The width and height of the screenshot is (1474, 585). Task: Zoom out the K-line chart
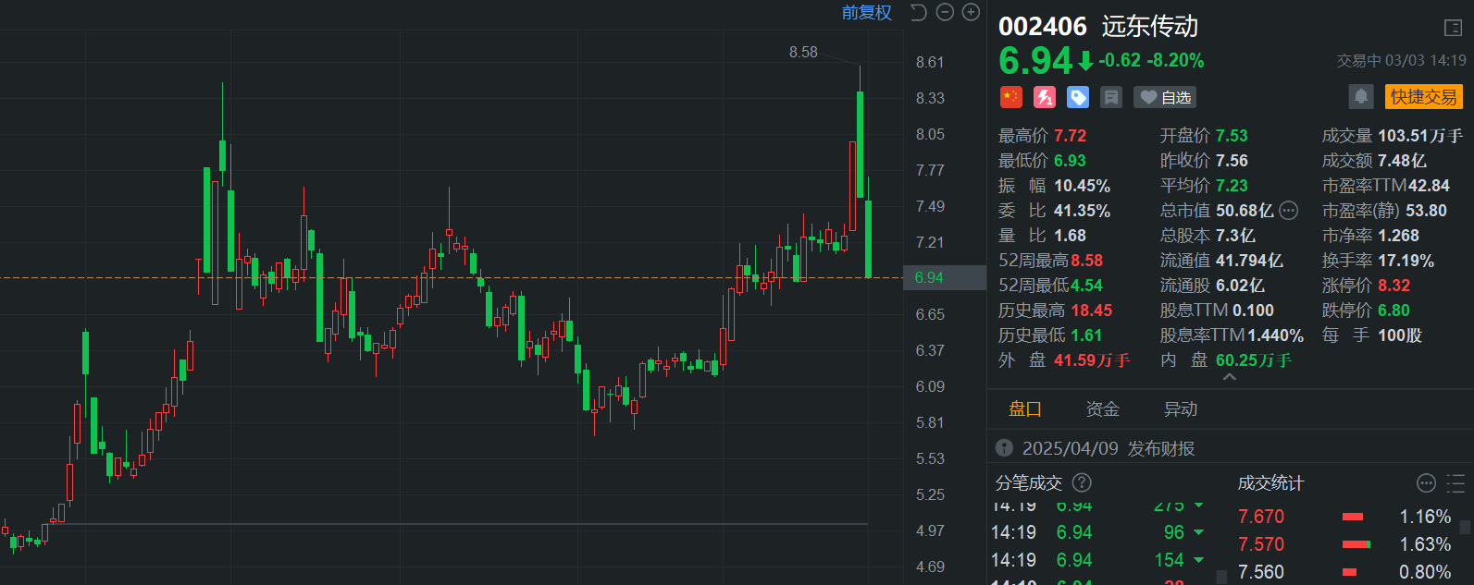[945, 12]
